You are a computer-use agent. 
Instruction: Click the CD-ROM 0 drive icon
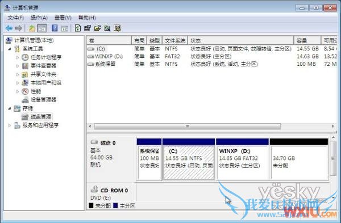pyautogui.click(x=94, y=189)
